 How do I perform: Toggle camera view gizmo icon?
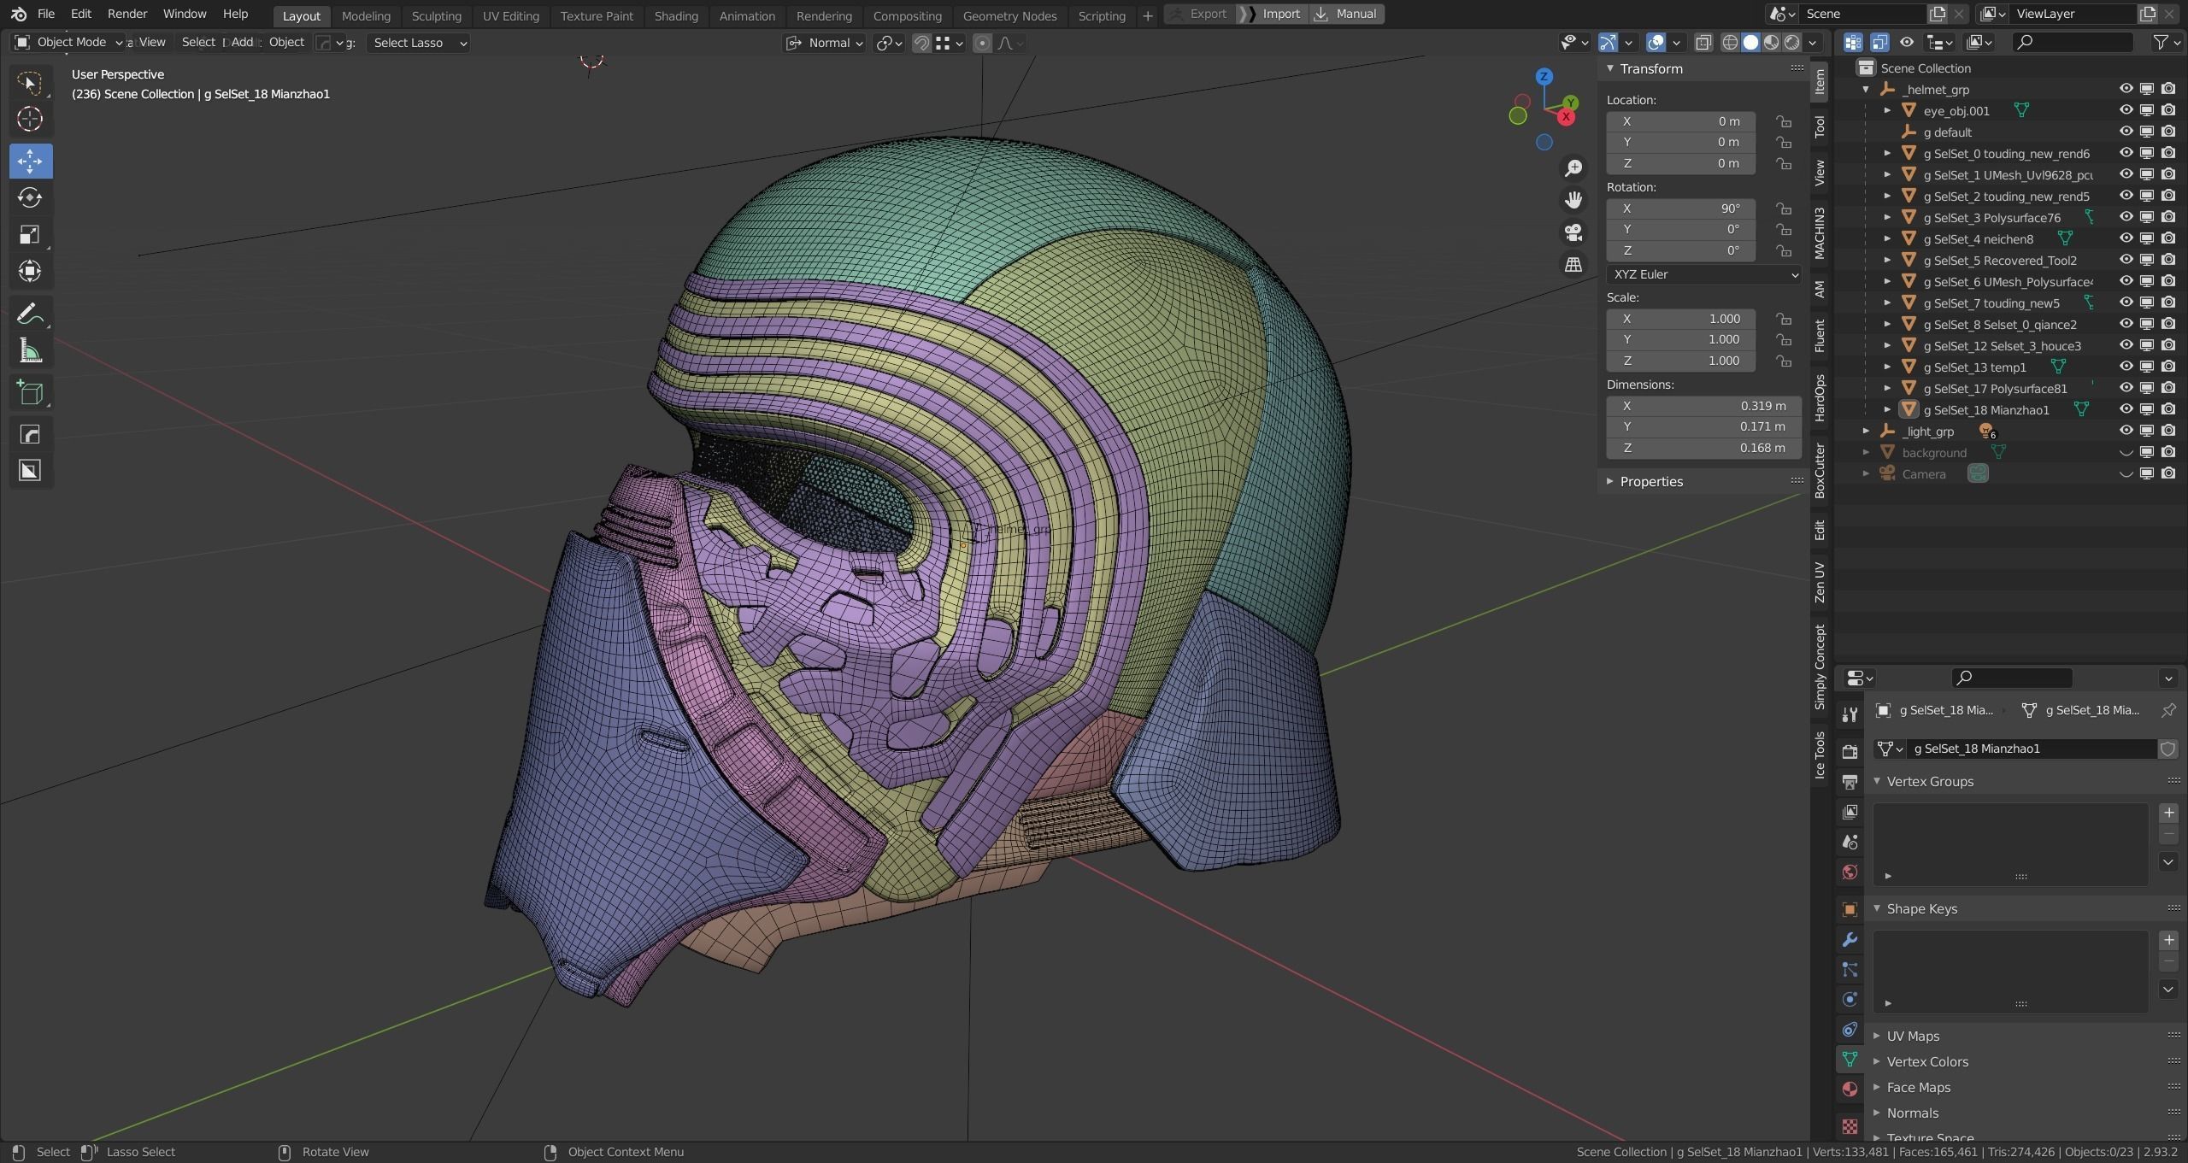[1573, 232]
